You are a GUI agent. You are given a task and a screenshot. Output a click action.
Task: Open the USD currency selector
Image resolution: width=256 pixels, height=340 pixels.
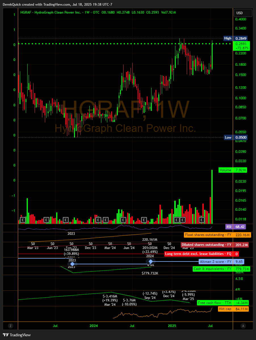click(243, 13)
